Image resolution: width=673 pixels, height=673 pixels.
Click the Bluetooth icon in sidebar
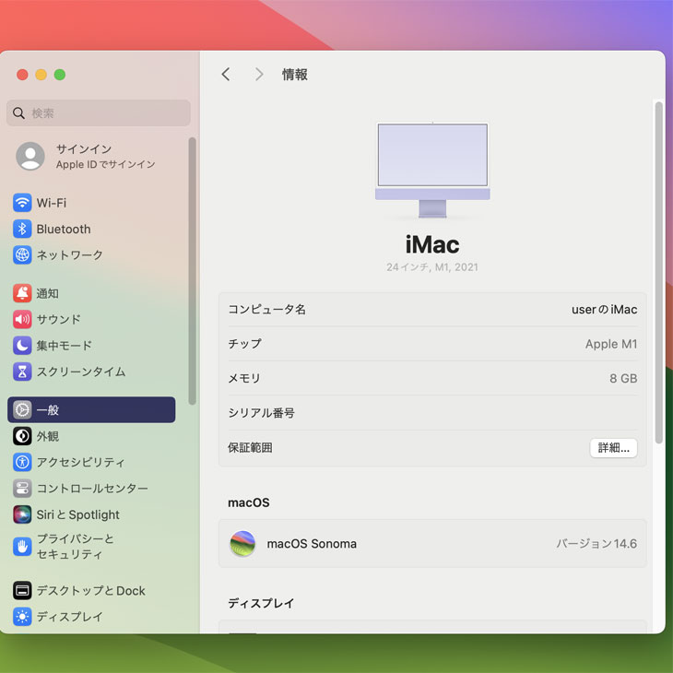point(22,229)
